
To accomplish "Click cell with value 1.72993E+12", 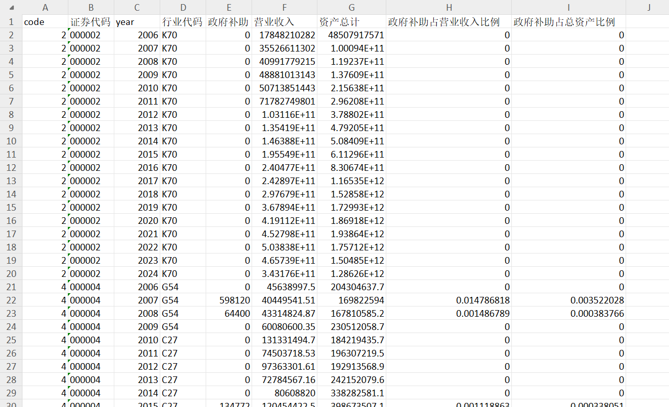I will [x=352, y=208].
